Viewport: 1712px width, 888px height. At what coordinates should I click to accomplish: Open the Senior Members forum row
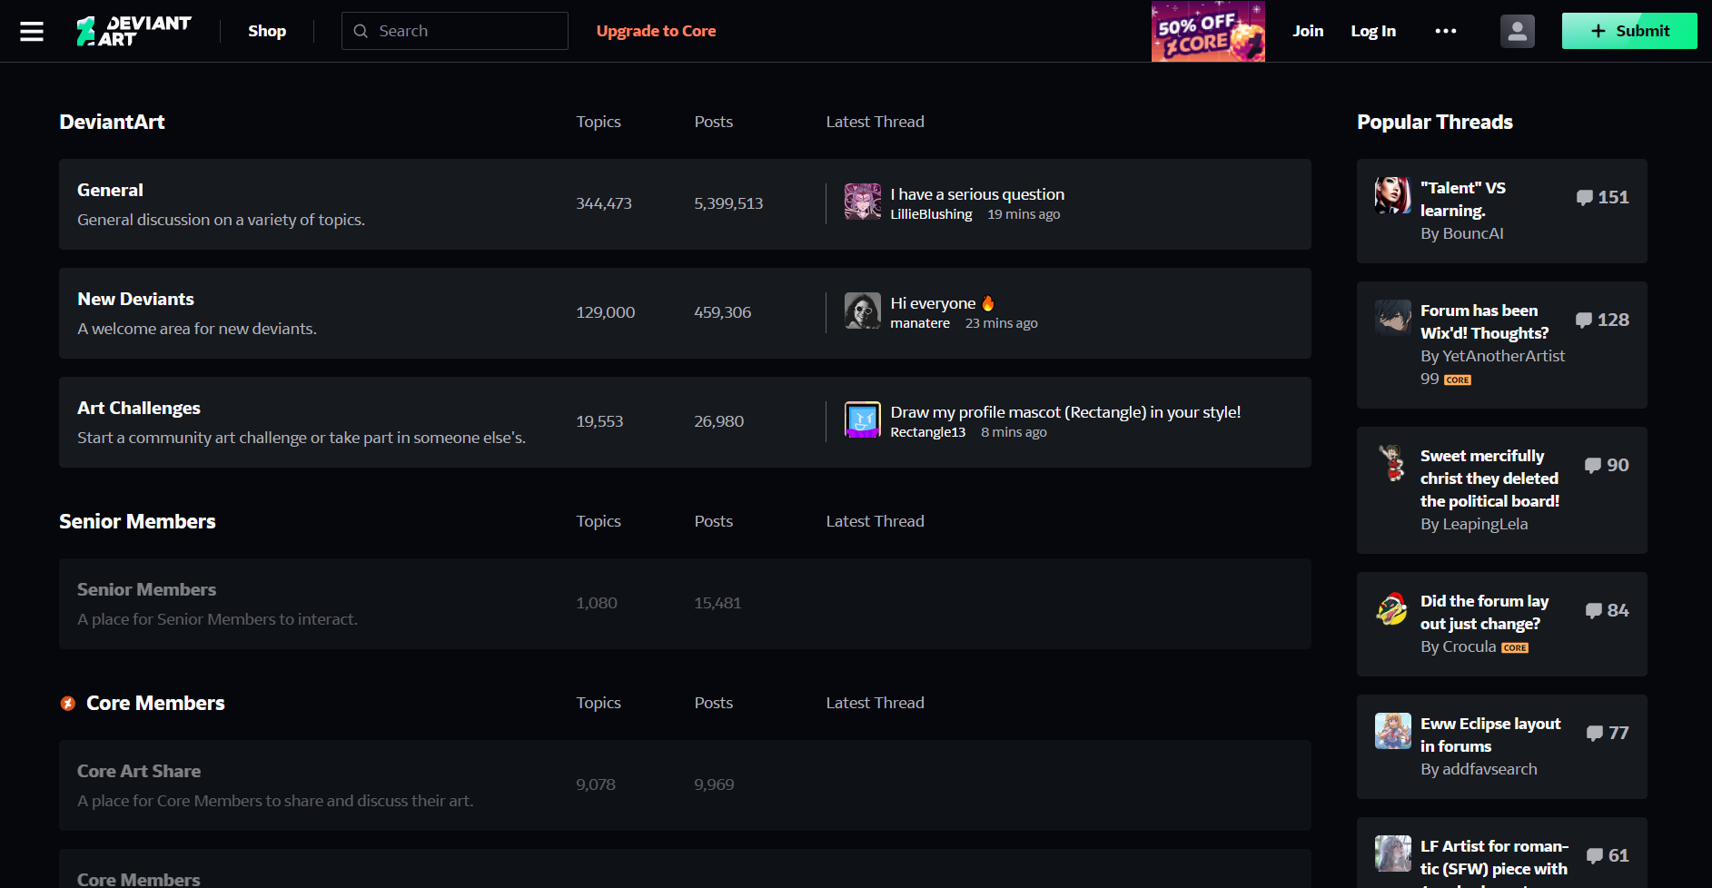(x=685, y=604)
